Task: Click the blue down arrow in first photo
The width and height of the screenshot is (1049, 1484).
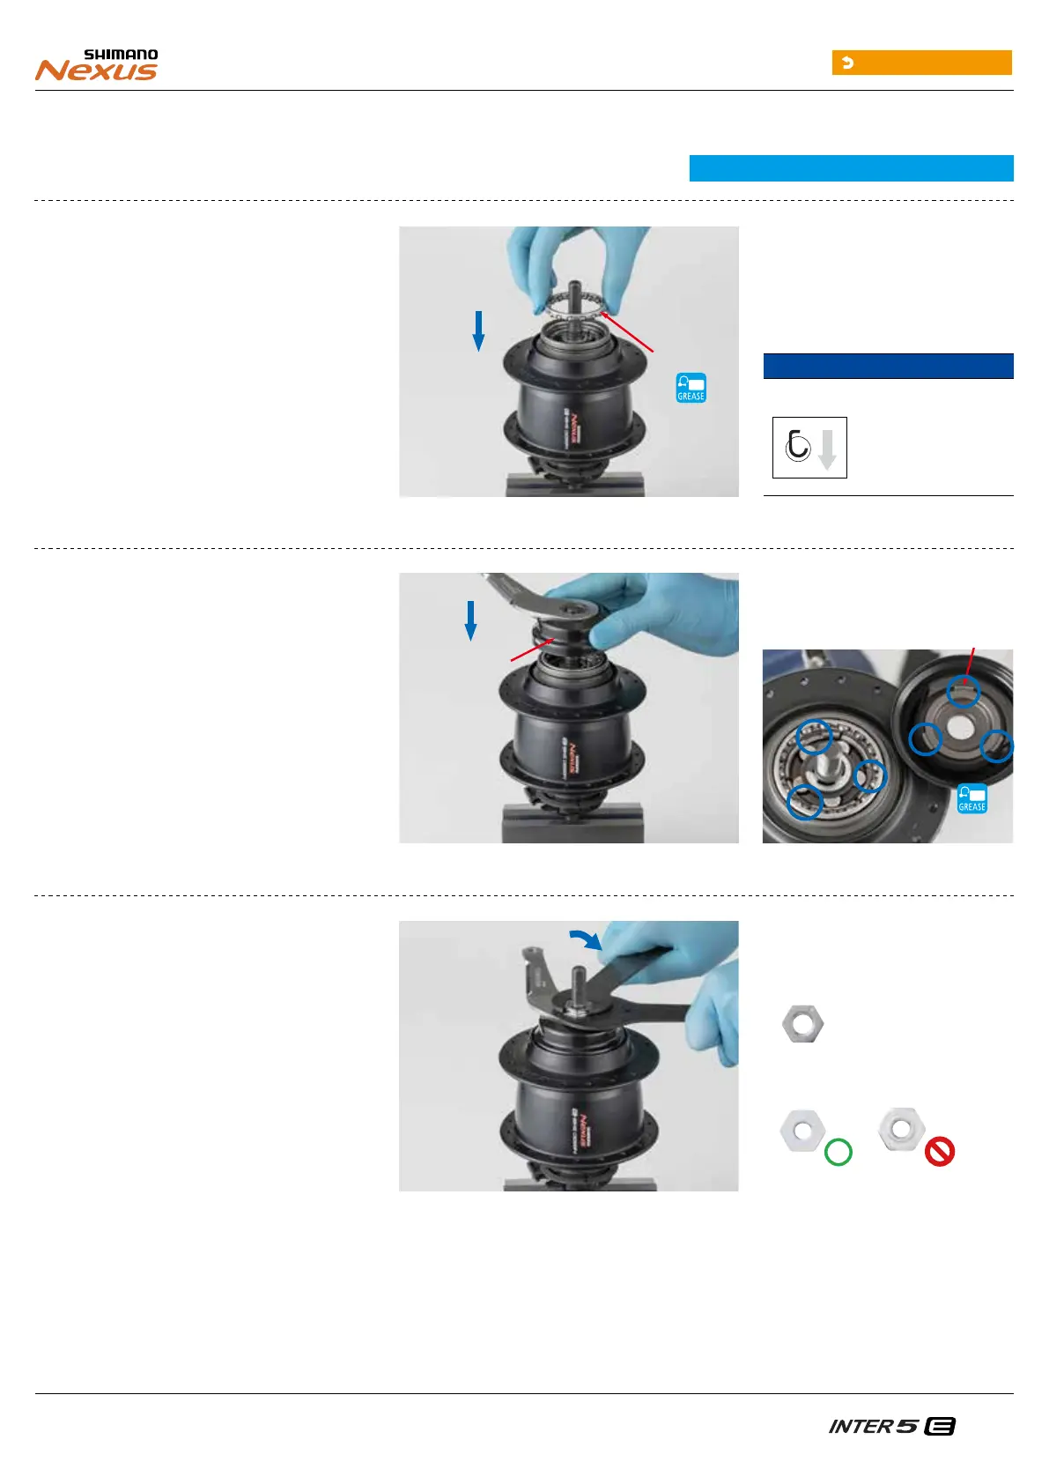Action: (478, 330)
